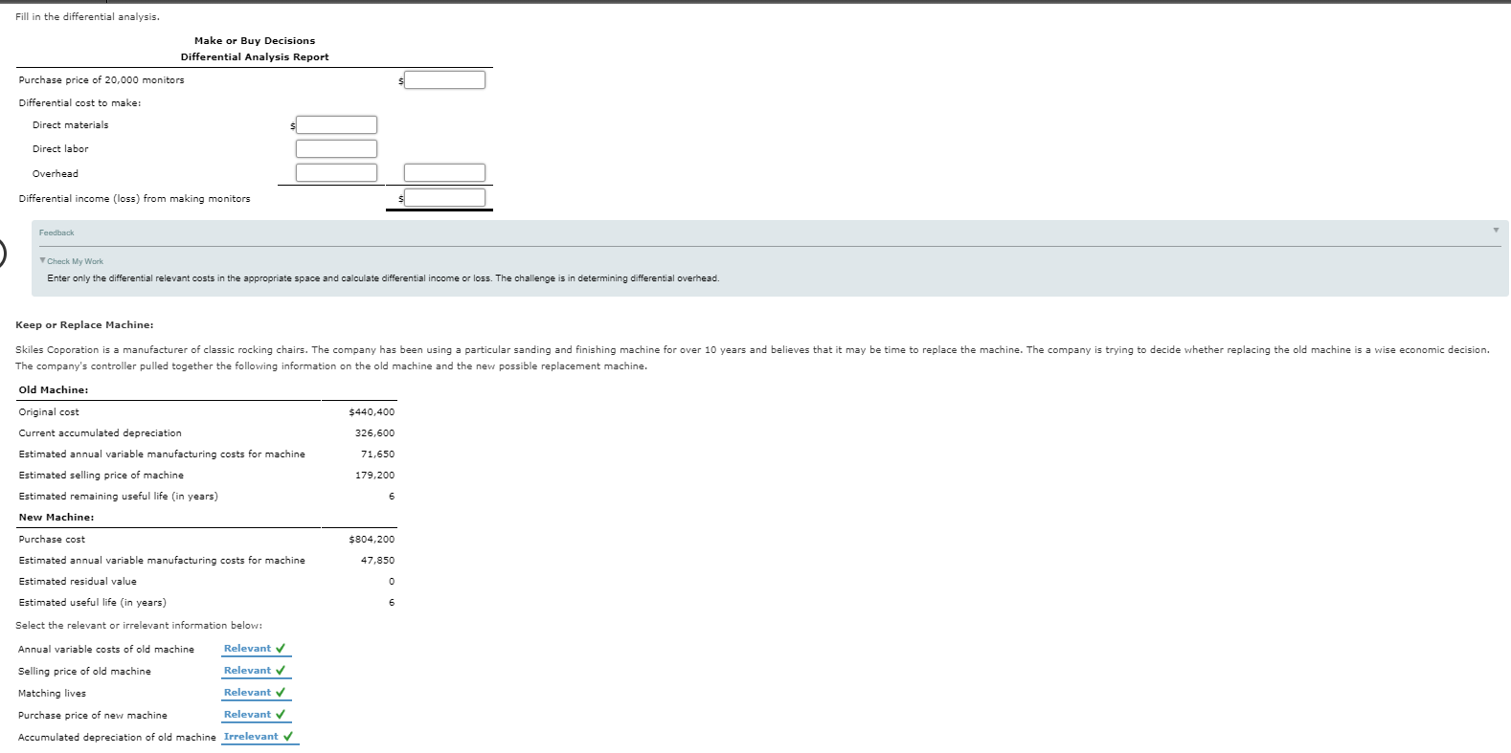Open the Matching lives relevance dropdown
1511x753 pixels.
[x=256, y=693]
